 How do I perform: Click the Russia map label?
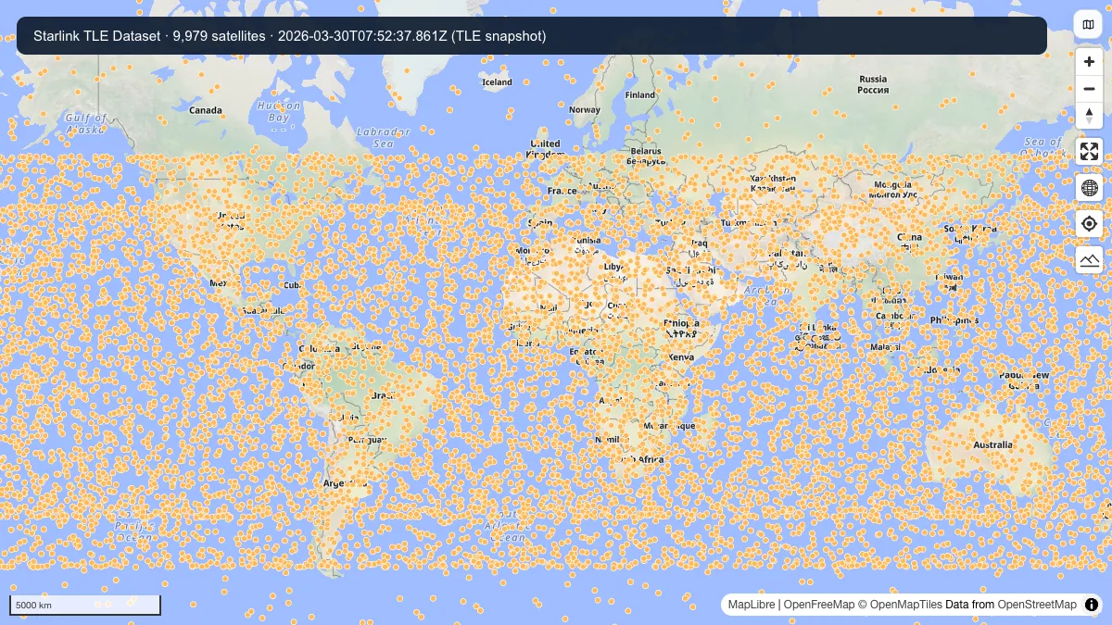click(x=873, y=84)
